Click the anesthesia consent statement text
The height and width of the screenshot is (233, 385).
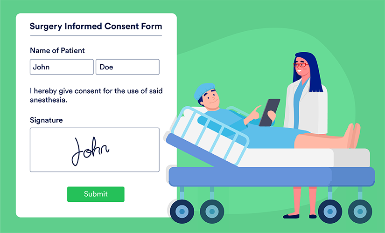(x=96, y=95)
